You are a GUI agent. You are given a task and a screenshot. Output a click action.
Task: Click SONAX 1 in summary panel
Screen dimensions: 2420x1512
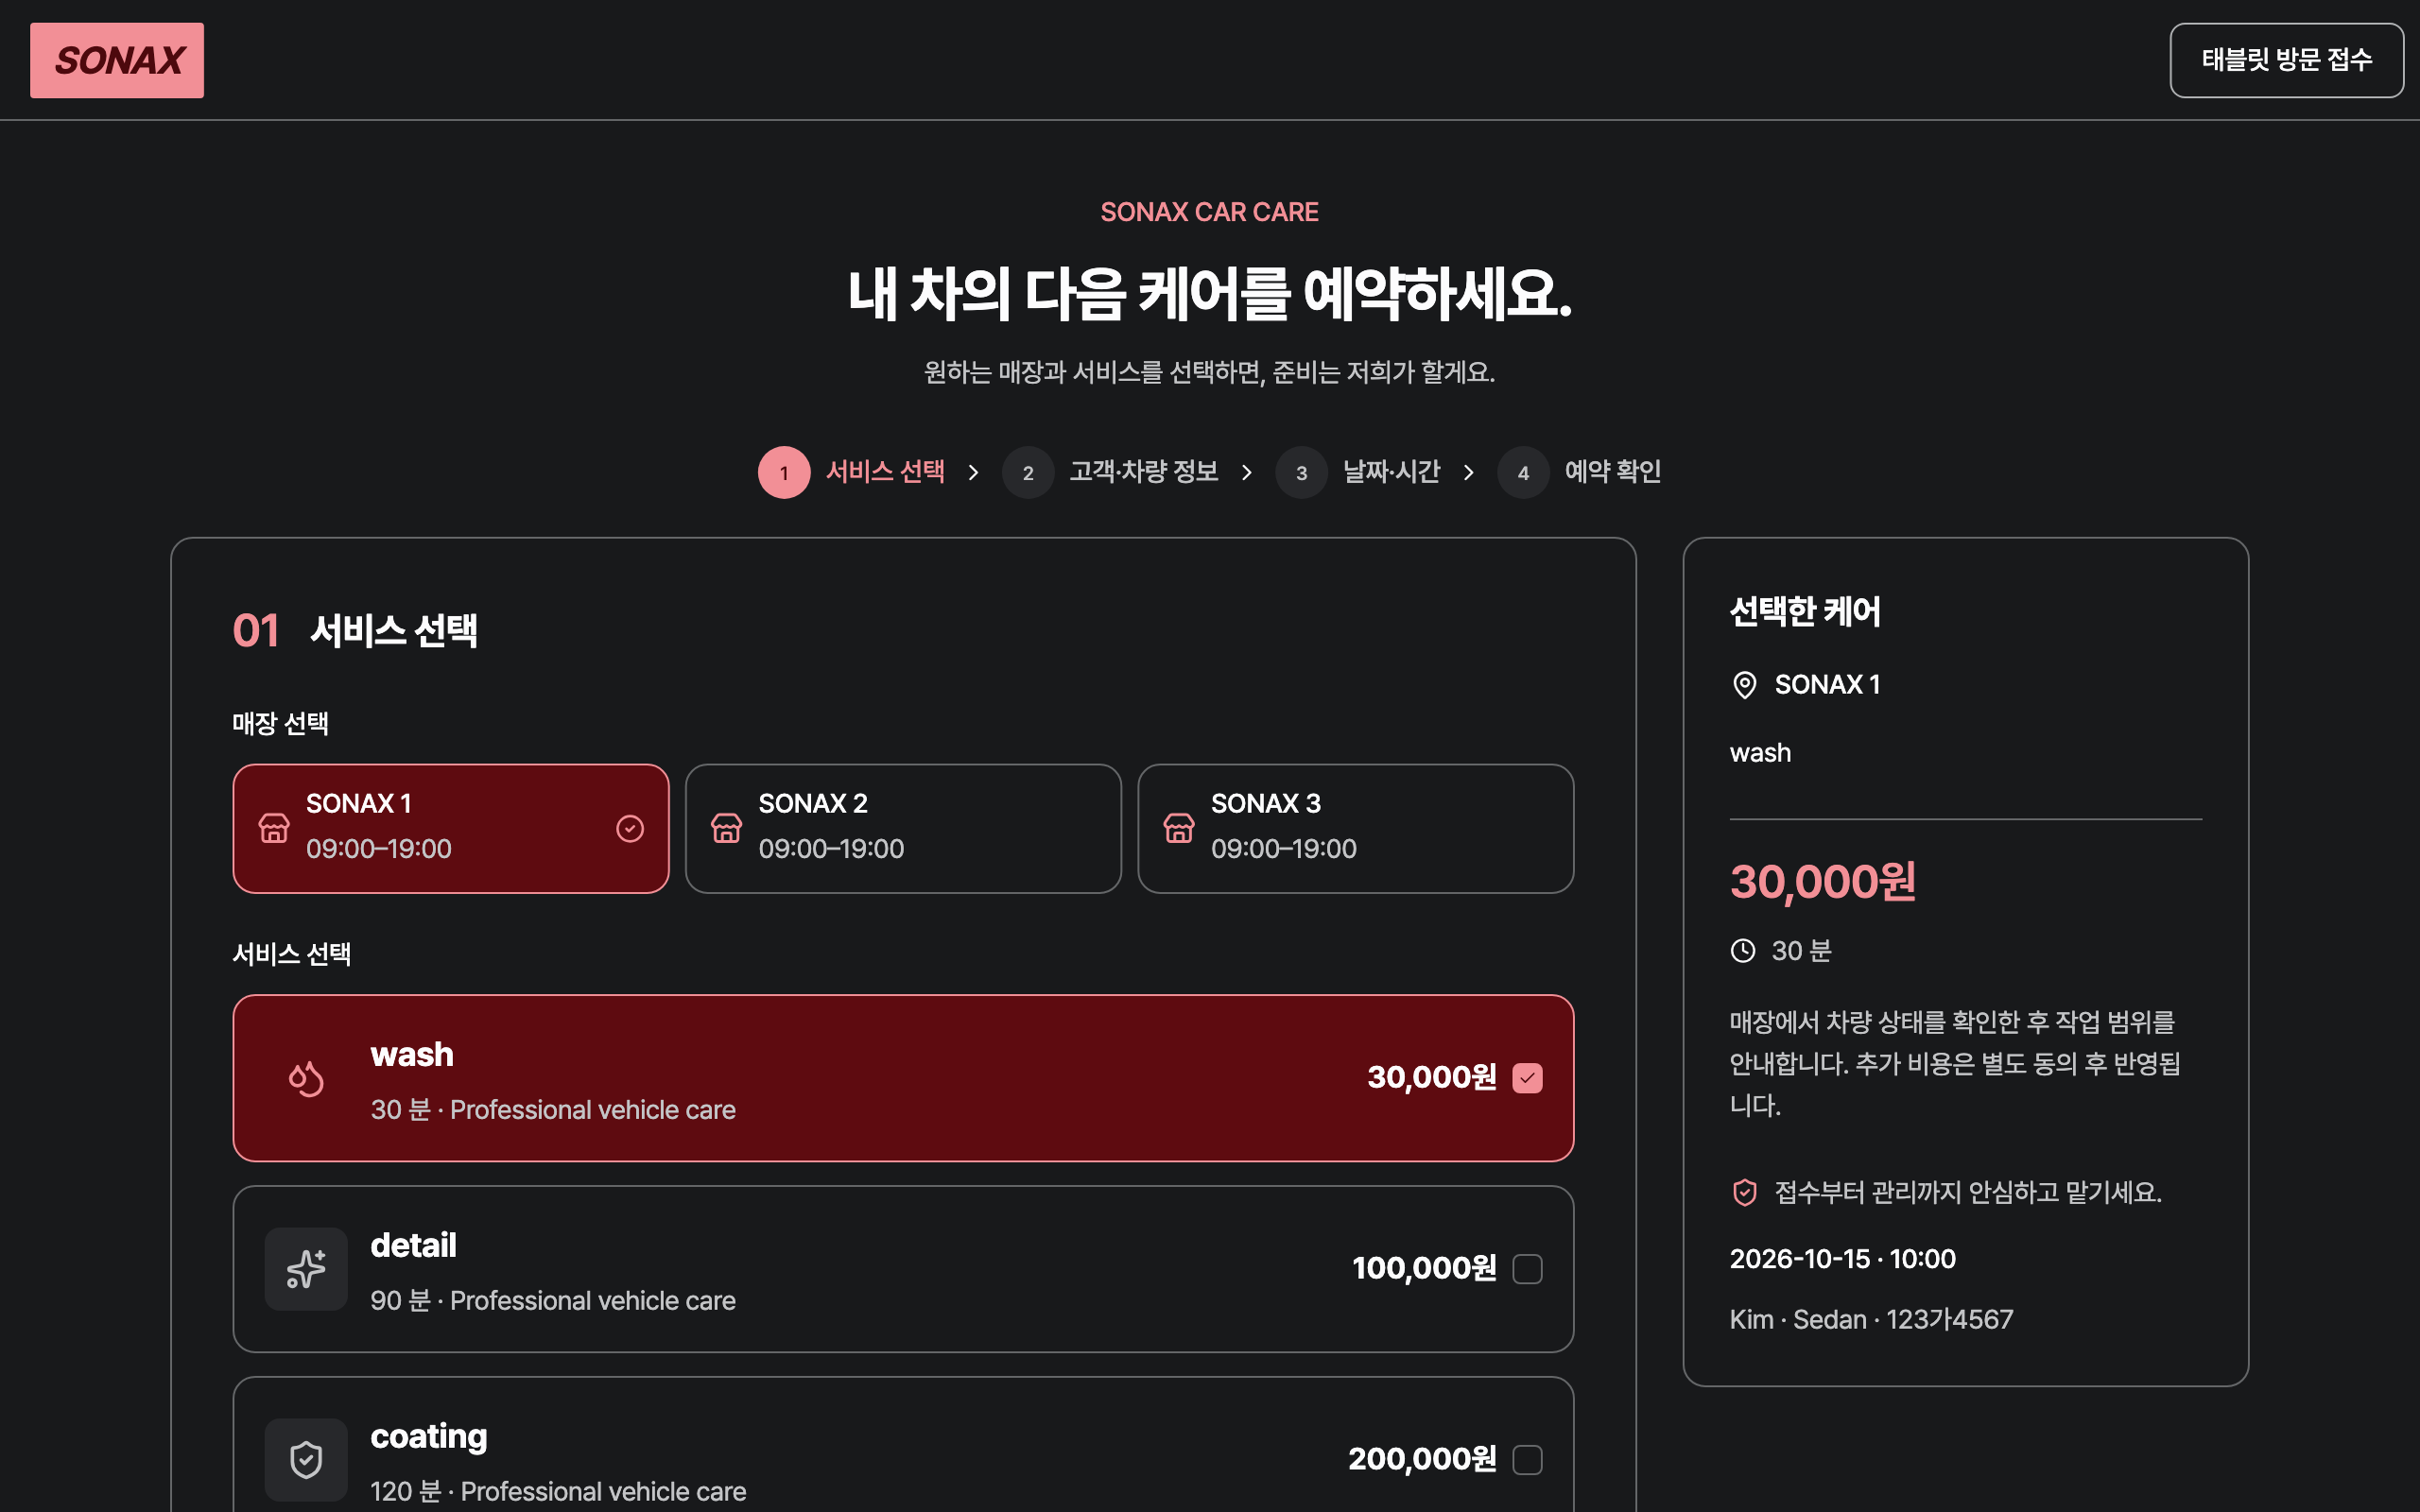pos(1827,685)
